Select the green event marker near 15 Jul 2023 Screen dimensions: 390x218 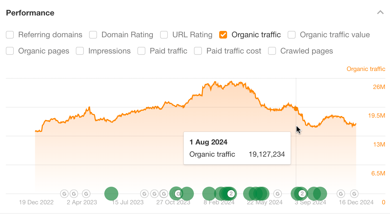coord(111,193)
